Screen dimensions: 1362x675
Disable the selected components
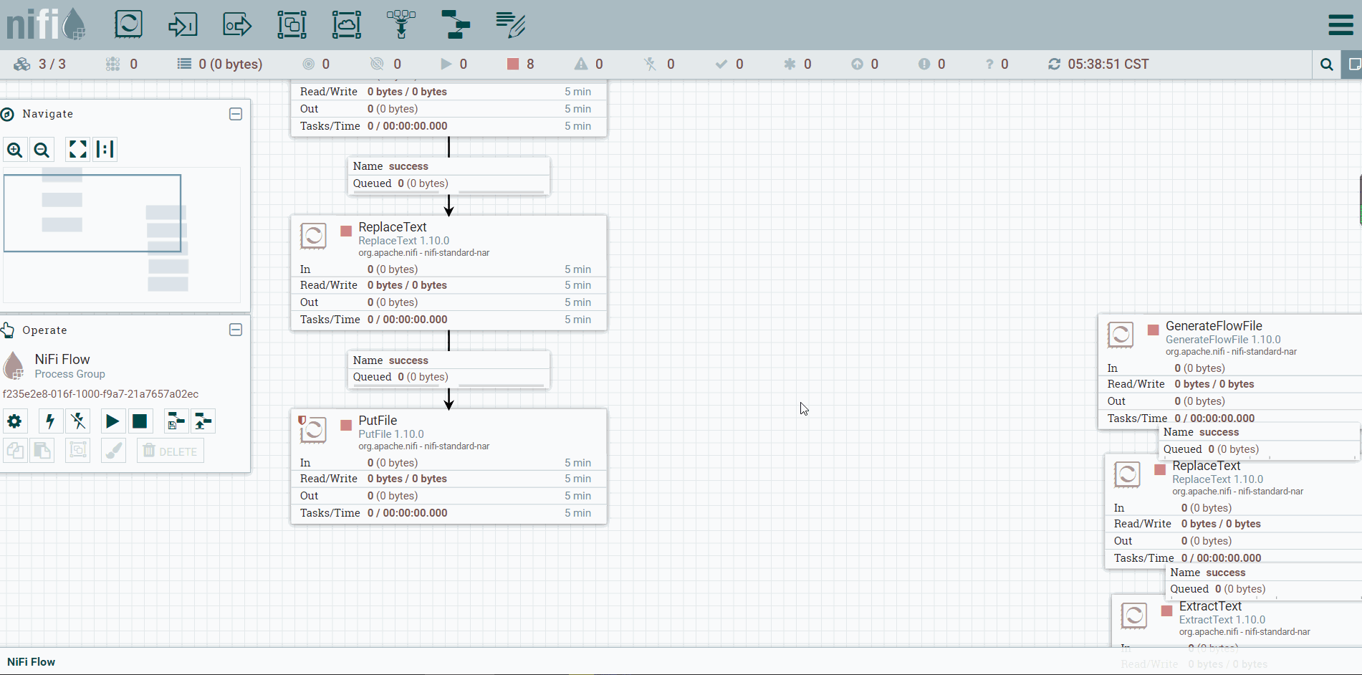[x=78, y=421]
